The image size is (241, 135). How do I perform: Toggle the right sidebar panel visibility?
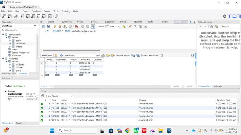(x=239, y=16)
